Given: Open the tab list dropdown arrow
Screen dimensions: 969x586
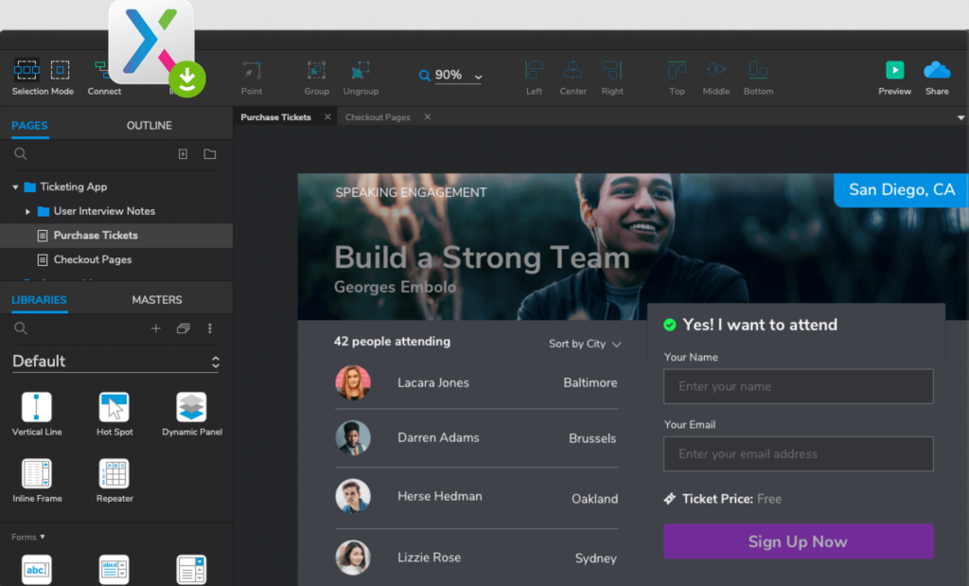Looking at the screenshot, I should click(960, 117).
